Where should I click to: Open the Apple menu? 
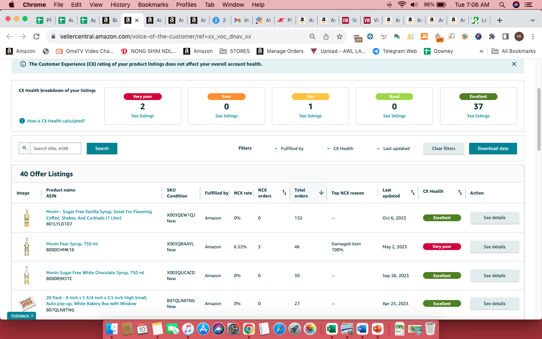(x=11, y=5)
